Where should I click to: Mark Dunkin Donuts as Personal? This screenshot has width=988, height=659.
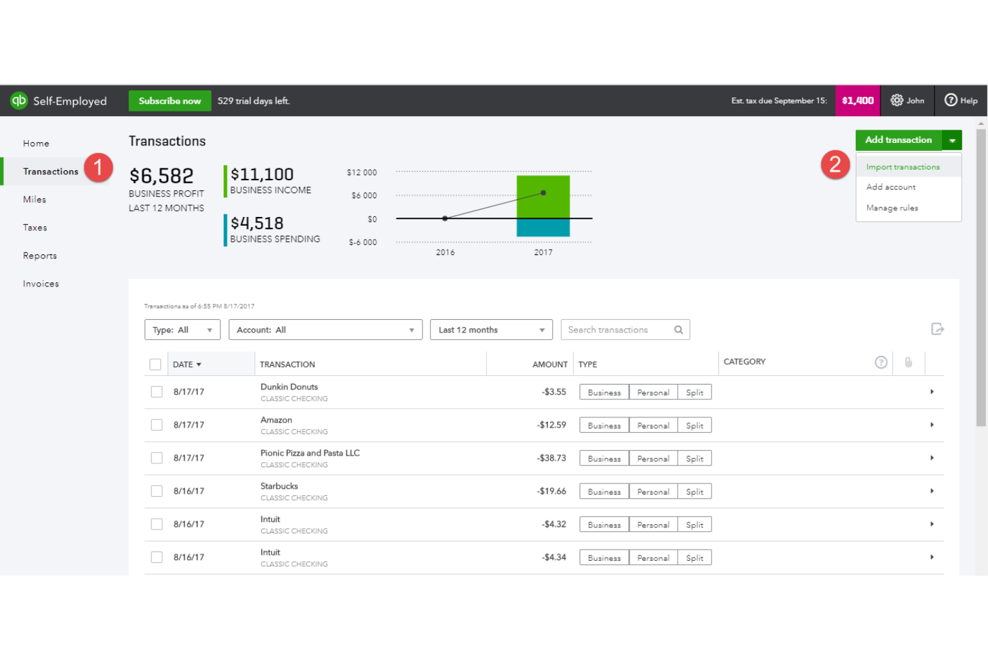click(x=653, y=393)
